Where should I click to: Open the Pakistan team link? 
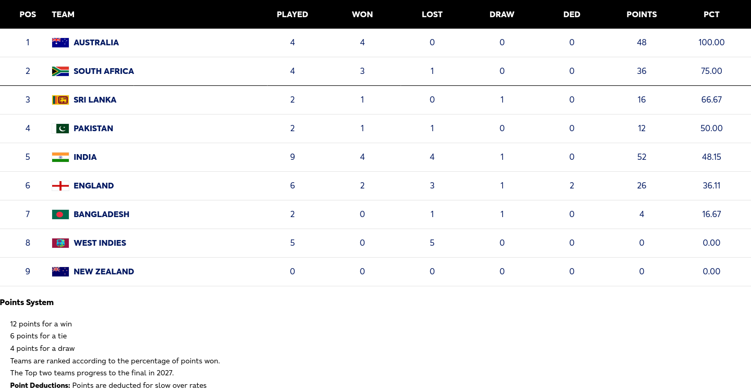tap(93, 129)
